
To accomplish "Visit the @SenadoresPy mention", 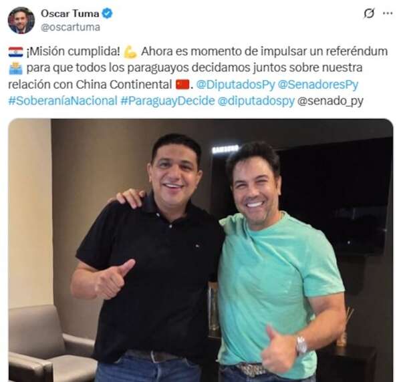I will click(318, 85).
